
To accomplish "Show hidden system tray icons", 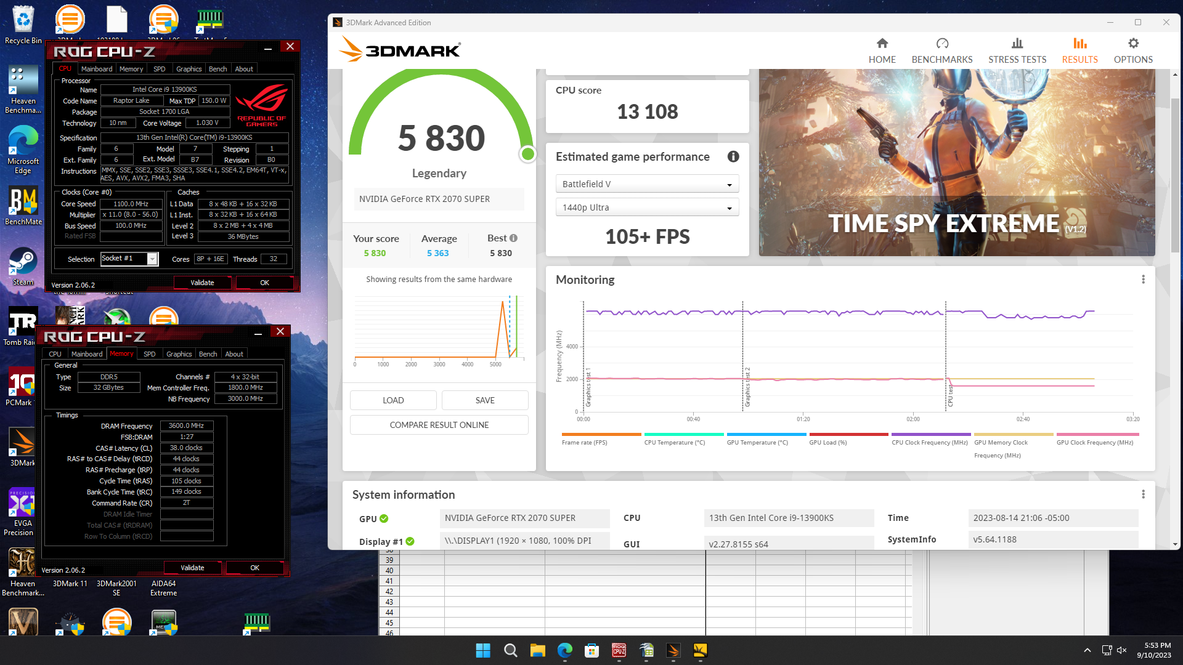I will [x=1087, y=650].
